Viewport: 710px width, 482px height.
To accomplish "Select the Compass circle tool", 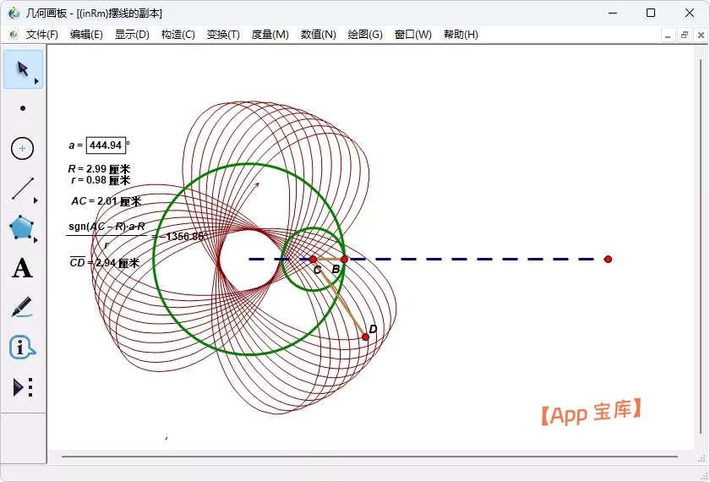I will (x=22, y=148).
